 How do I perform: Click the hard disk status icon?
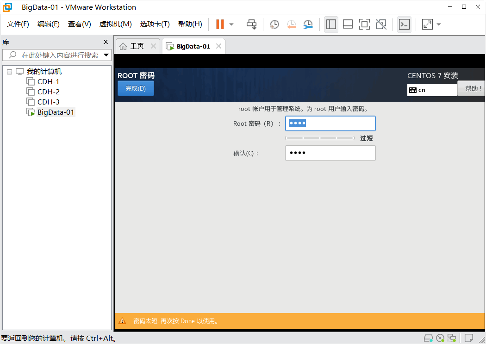click(428, 338)
